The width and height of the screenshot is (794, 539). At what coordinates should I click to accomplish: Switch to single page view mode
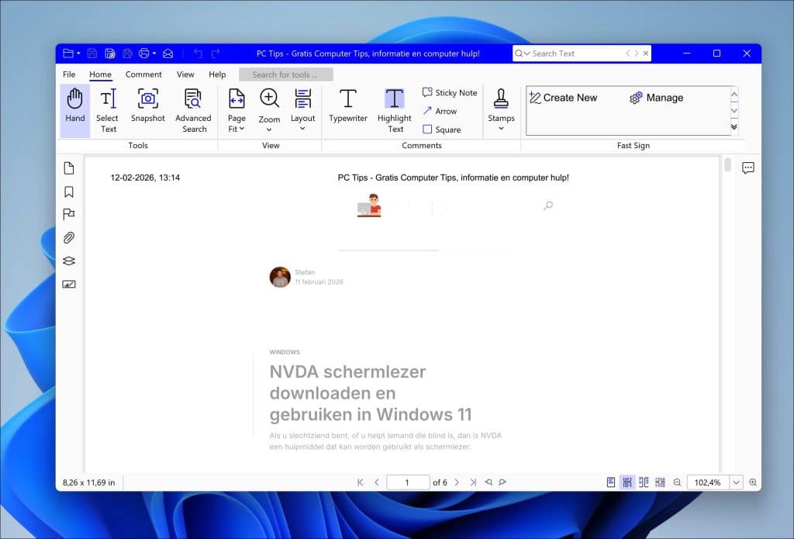(x=610, y=482)
